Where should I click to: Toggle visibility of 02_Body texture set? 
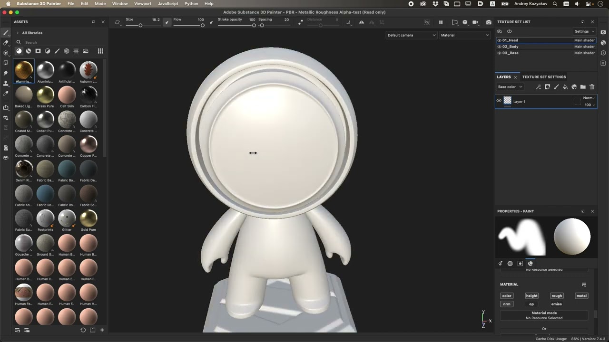pos(499,47)
